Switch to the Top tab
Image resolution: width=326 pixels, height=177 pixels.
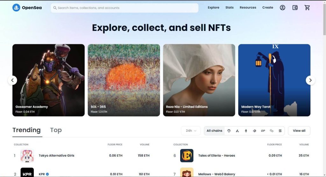tap(56, 130)
